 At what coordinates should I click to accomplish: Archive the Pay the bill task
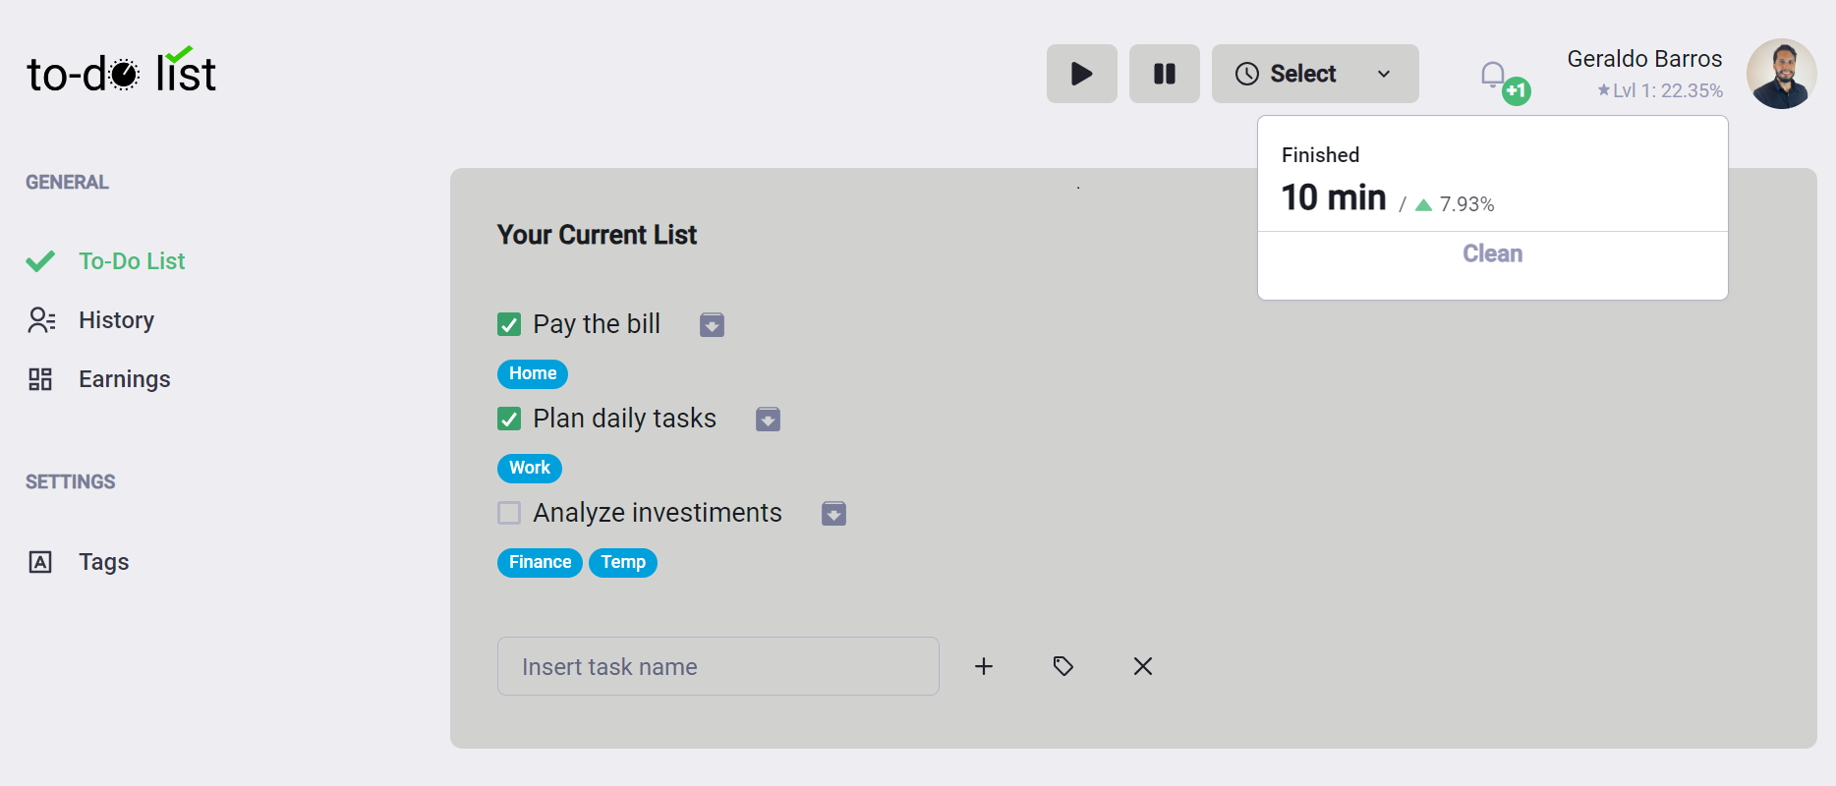tap(712, 325)
